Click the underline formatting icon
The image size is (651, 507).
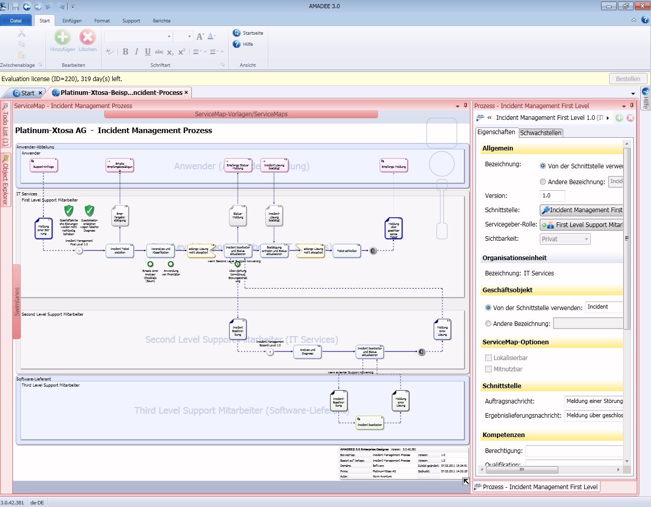(147, 52)
